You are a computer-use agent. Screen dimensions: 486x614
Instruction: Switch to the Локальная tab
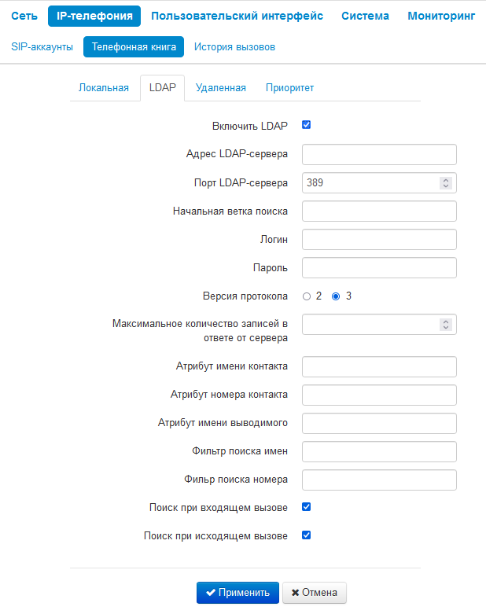(x=104, y=88)
